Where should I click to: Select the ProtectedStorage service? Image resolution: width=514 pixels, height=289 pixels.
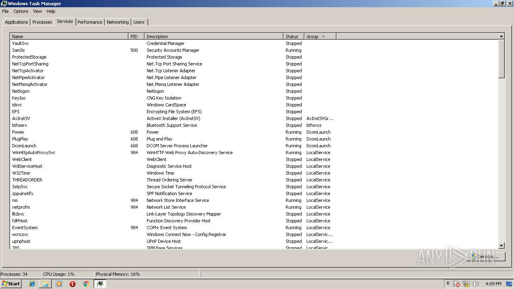point(29,57)
